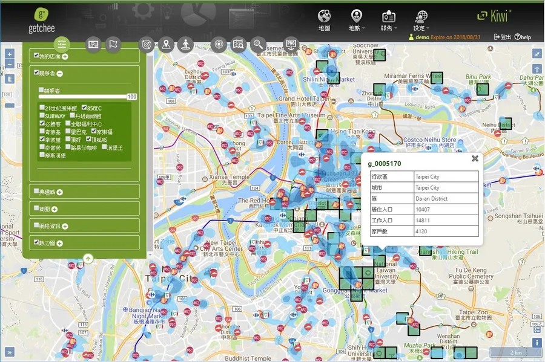
Task: Check the 頂好 checkbox
Action: click(x=68, y=139)
